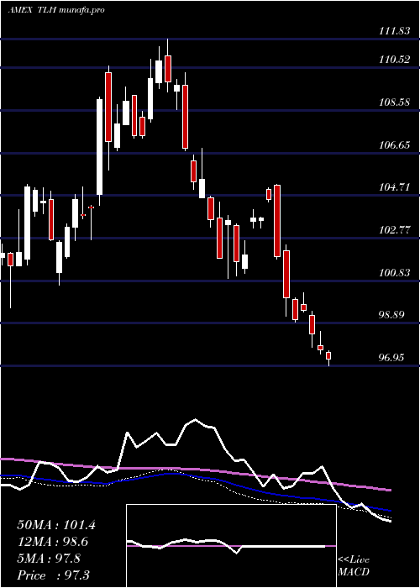Click the tall white candlestick rising to 108.58
This screenshot has height=588, width=420.
[99, 147]
